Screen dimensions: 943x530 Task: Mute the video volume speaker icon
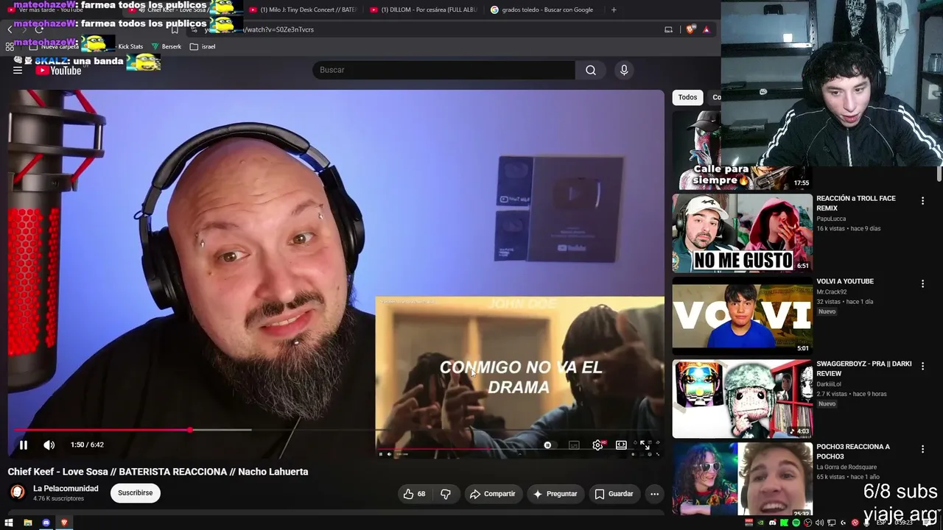point(49,445)
